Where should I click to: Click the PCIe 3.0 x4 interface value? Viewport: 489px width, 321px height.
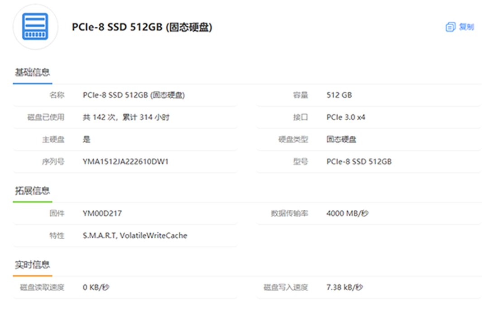click(x=345, y=118)
